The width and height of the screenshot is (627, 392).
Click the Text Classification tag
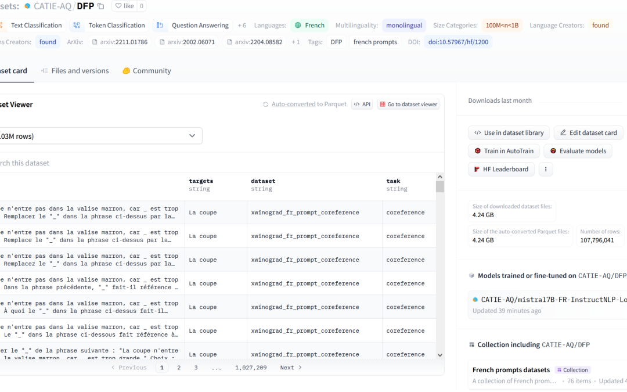pyautogui.click(x=32, y=25)
